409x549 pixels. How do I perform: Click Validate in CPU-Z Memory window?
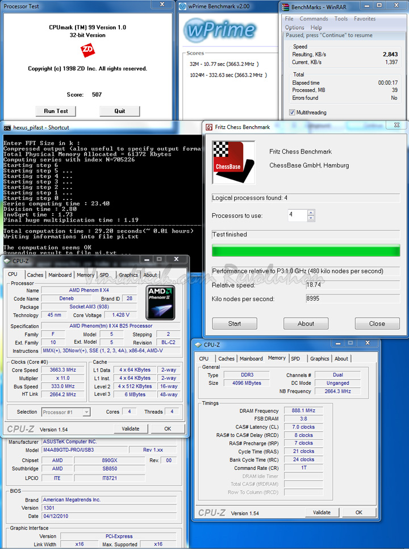(x=322, y=512)
